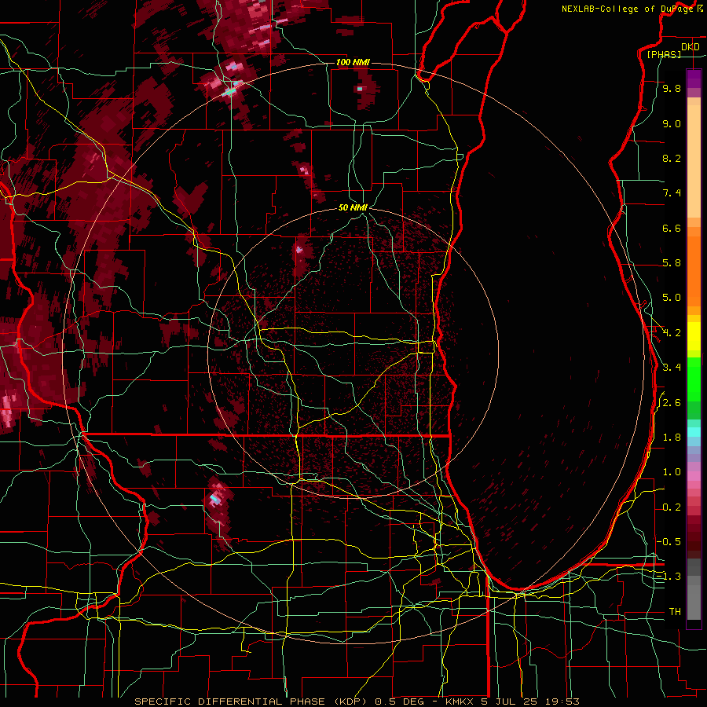
Task: Click the "50 NMI" range ring label
Action: pyautogui.click(x=353, y=207)
